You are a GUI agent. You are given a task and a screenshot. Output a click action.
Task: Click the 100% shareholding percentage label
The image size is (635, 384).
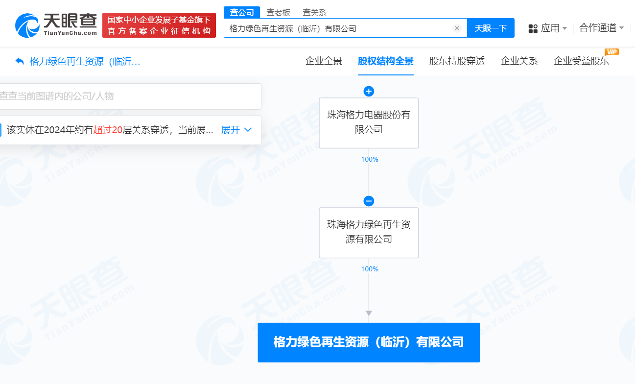369,159
